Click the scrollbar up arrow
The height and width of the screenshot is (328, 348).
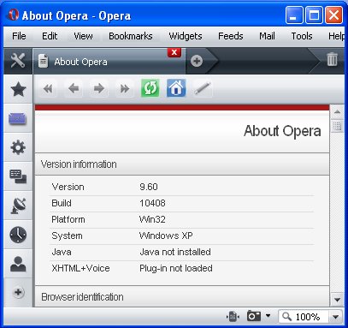click(x=337, y=111)
